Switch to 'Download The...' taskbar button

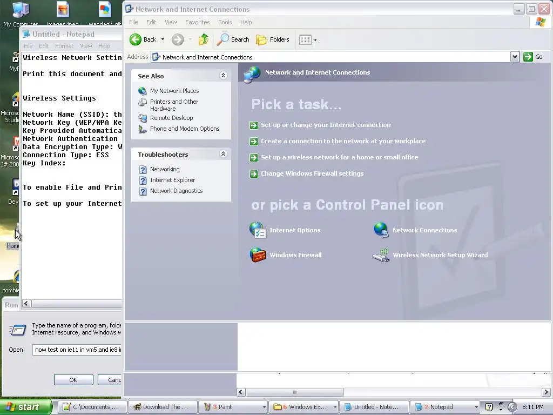point(162,407)
